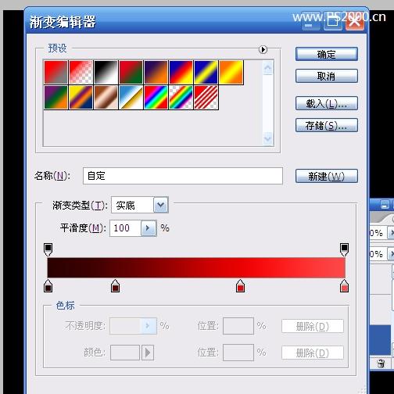Click the top 删除(D) delete button

coord(313,326)
